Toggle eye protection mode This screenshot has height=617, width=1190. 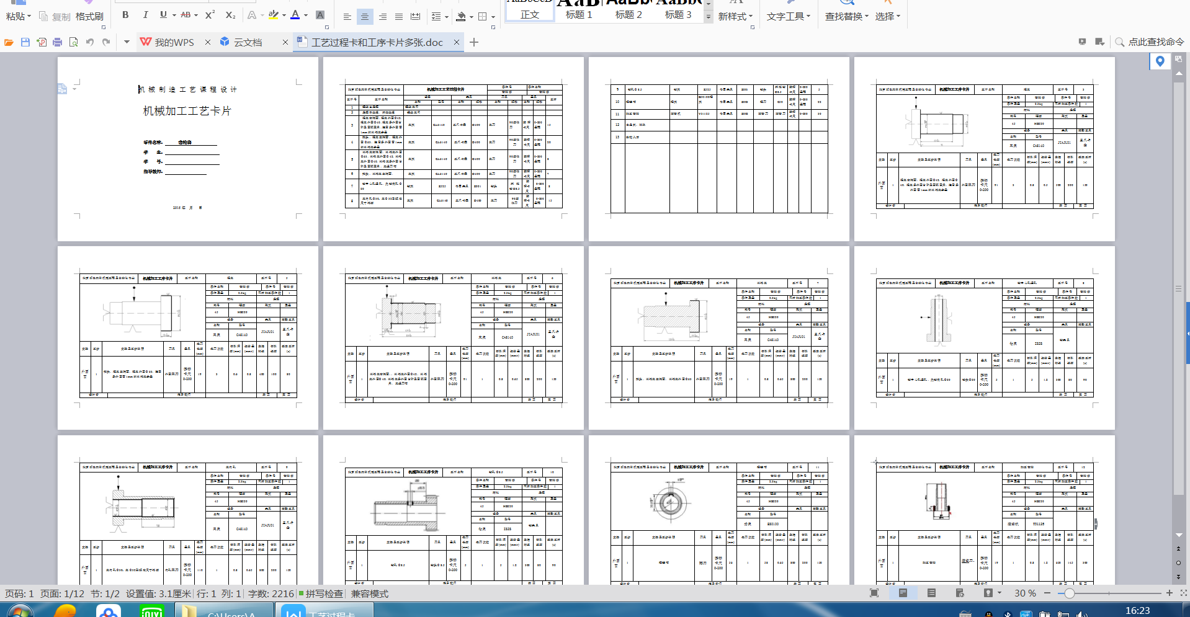[x=988, y=593]
